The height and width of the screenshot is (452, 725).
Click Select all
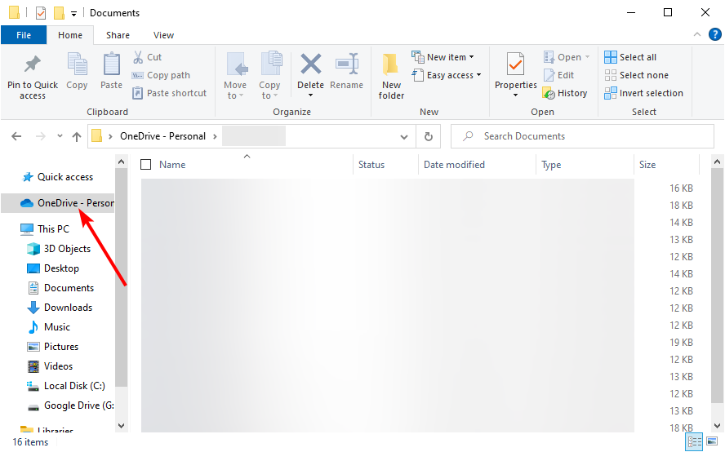pos(630,57)
